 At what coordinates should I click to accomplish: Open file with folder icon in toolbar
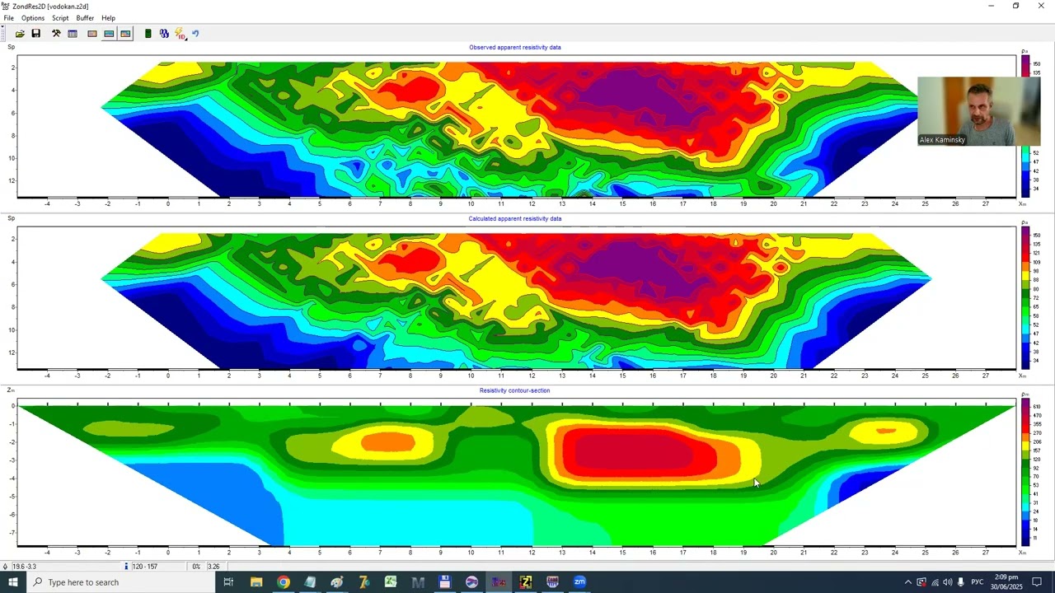20,34
